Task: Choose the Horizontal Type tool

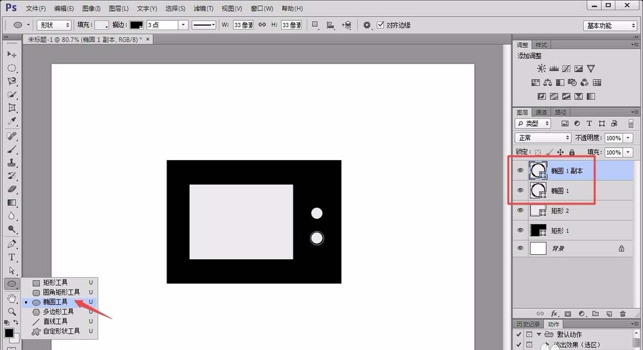Action: click(12, 257)
